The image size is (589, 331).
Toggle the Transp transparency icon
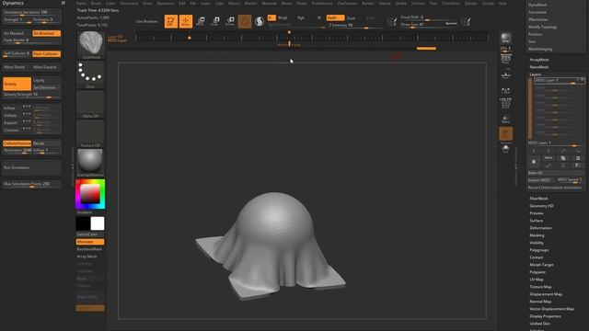point(505,119)
